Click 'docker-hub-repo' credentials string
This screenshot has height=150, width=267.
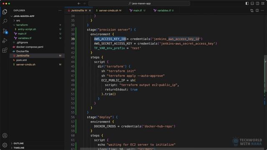(159, 126)
